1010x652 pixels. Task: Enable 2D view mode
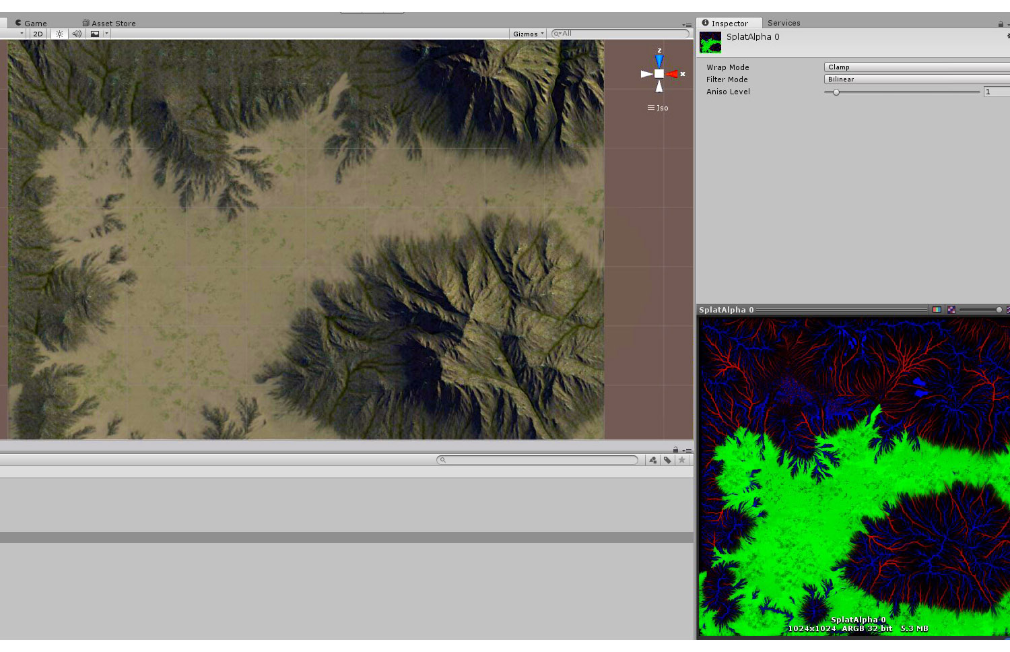38,34
